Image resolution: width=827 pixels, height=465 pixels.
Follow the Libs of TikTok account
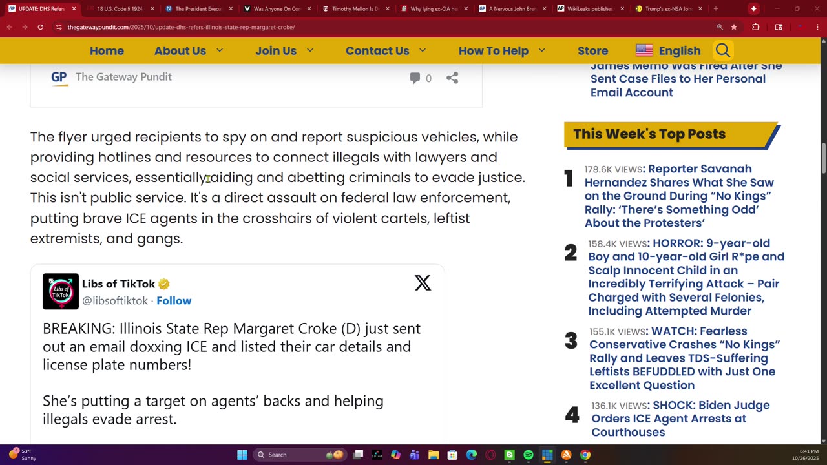point(174,300)
